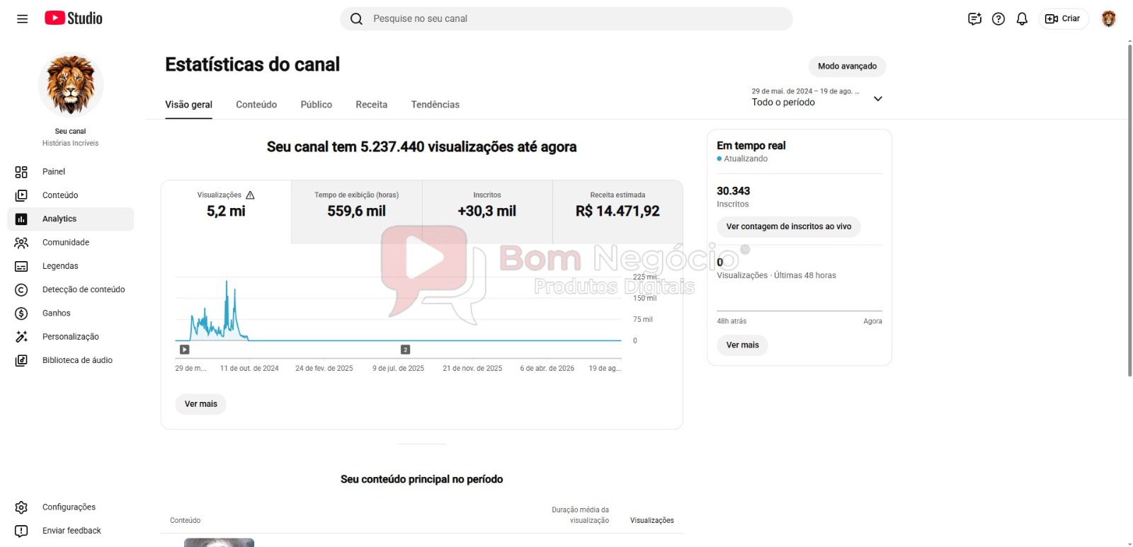
Task: Open Configurações in the sidebar
Action: coord(71,507)
